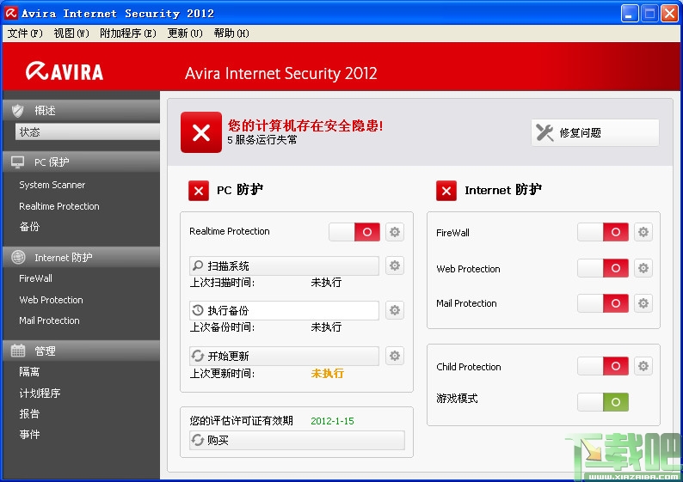Toggle the FireWall switch
683x482 pixels.
tap(603, 232)
